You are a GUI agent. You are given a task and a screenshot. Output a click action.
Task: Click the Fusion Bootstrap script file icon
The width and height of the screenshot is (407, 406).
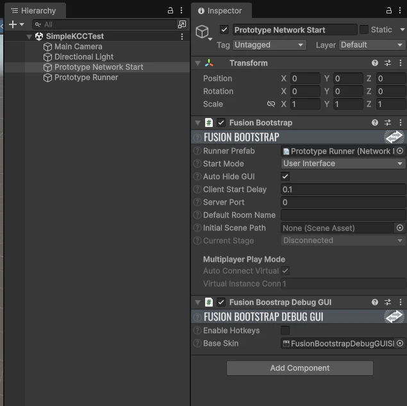[209, 123]
